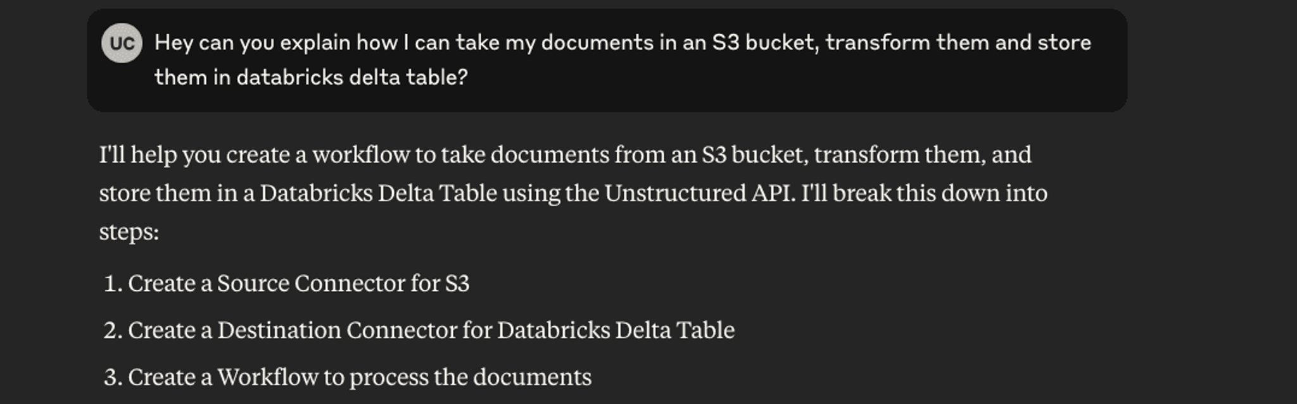This screenshot has height=404, width=1297.
Task: Click the word 'steps:' in the reply
Action: [129, 232]
